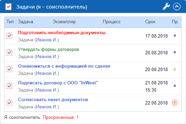Click task icon beside Ознакомиться с информацией
The height and width of the screenshot is (124, 186).
9,69
